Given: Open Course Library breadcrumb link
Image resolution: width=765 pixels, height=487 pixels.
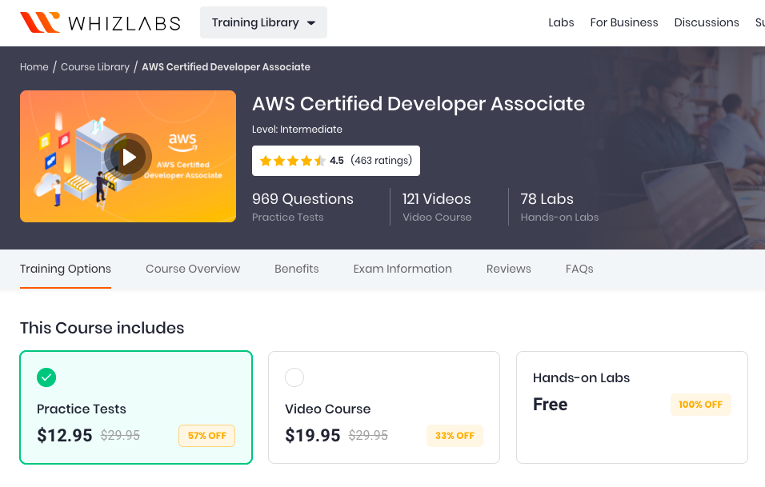Looking at the screenshot, I should [x=95, y=67].
